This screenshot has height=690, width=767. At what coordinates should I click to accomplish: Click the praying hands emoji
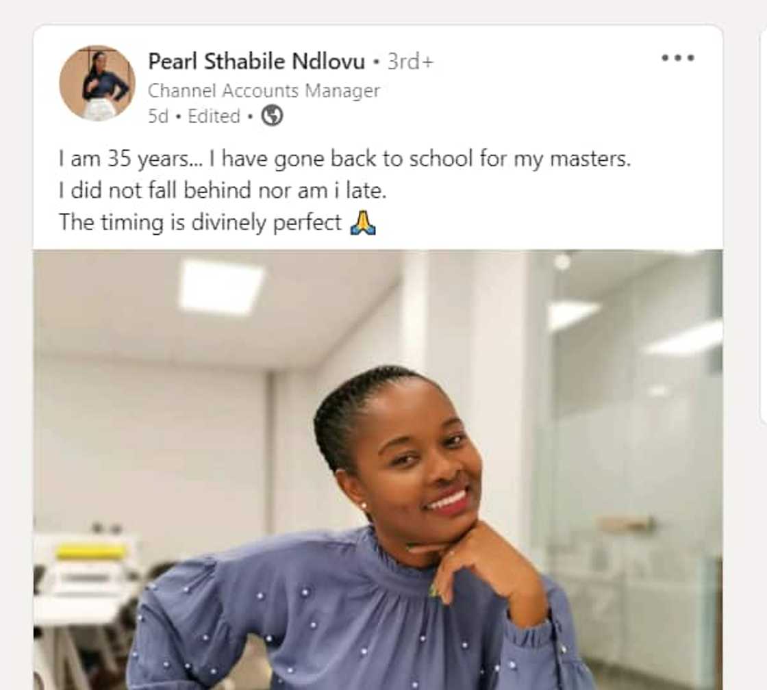point(362,222)
